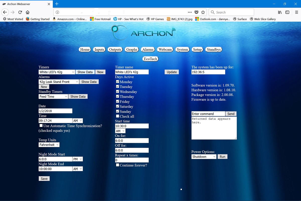Image resolution: width=301 pixels, height=201 pixels.
Task: Open the Firefox hamburger menu
Action: (296, 12)
